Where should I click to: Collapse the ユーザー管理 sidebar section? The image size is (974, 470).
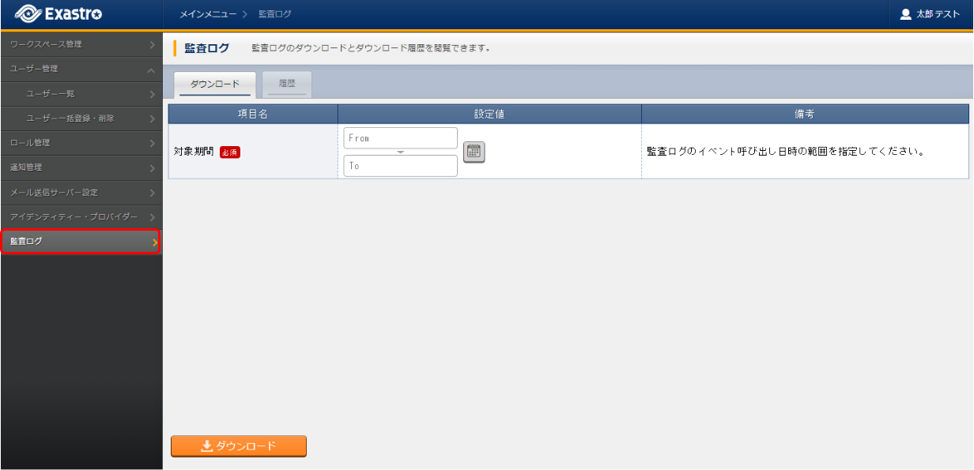(x=81, y=69)
